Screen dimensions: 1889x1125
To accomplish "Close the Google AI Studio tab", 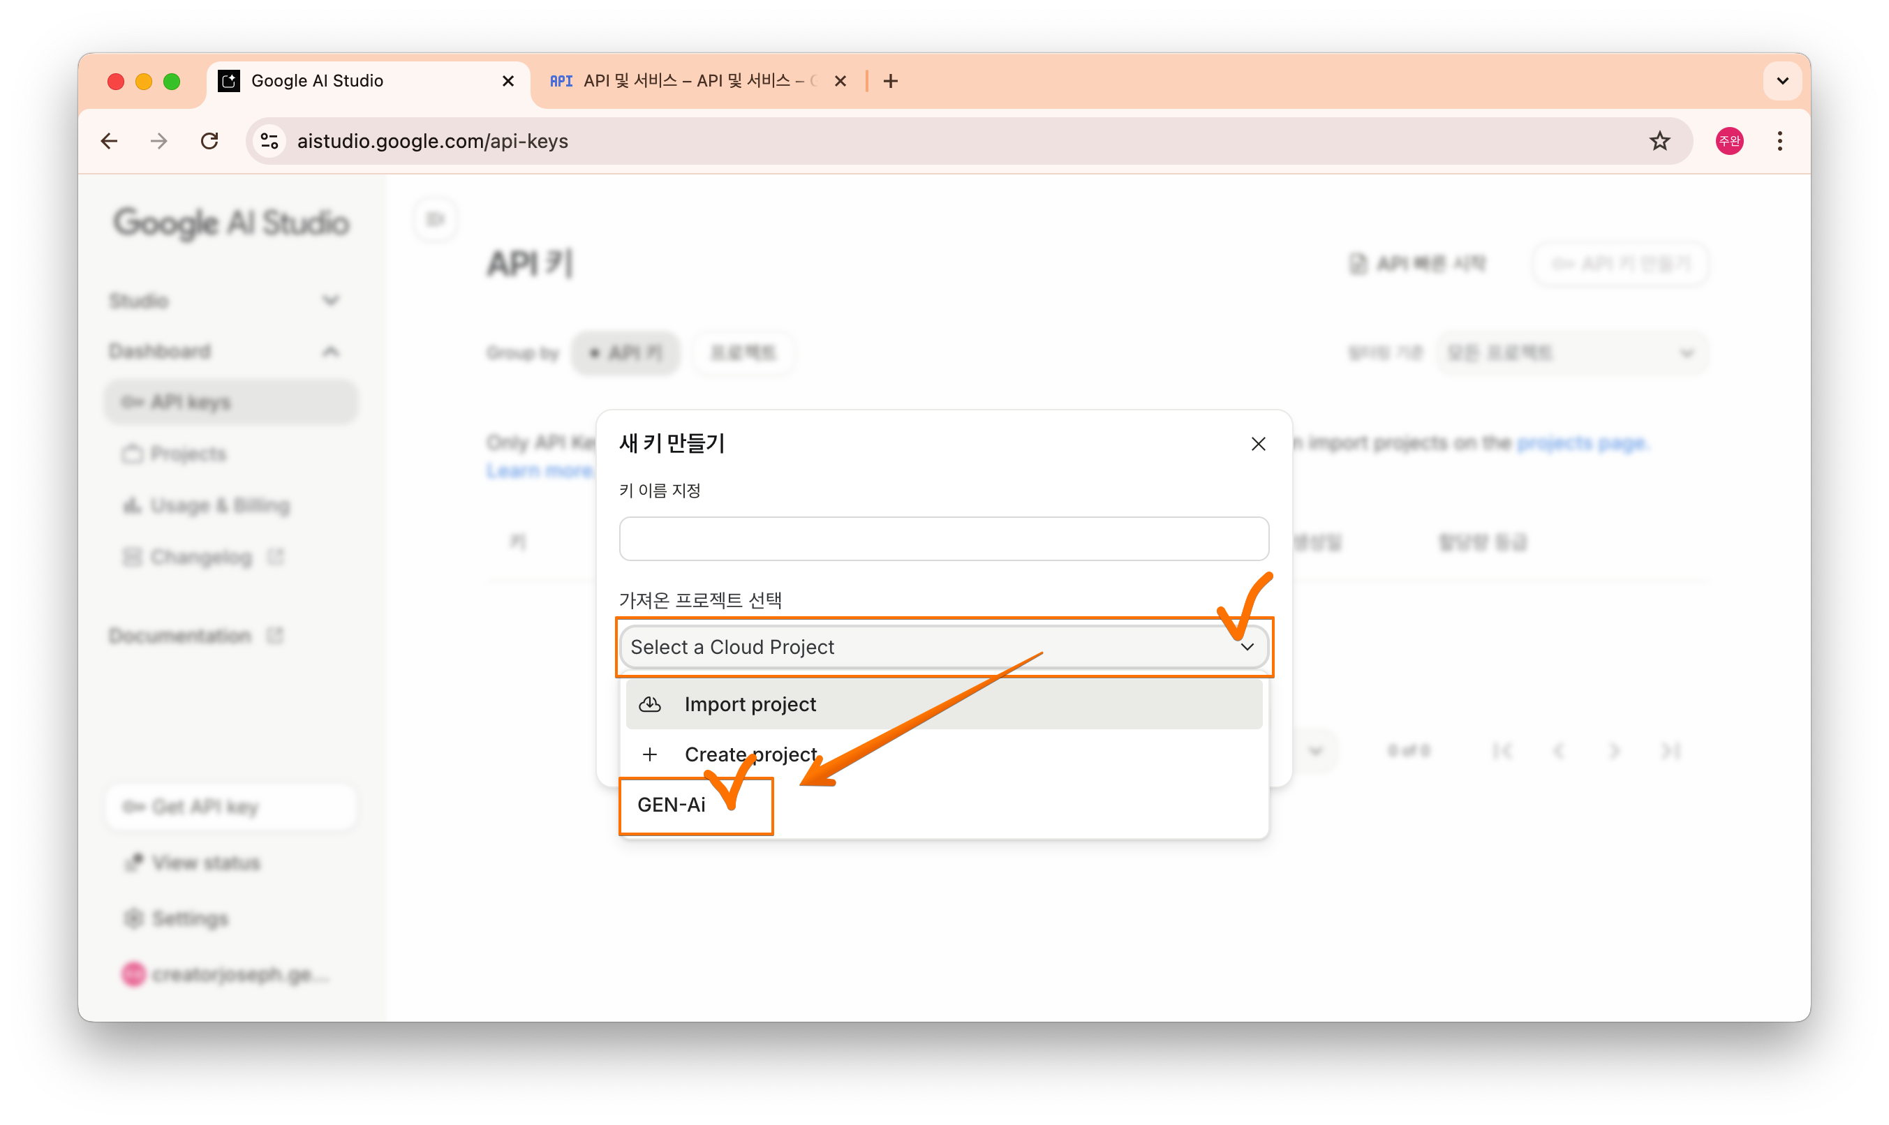I will click(x=508, y=81).
